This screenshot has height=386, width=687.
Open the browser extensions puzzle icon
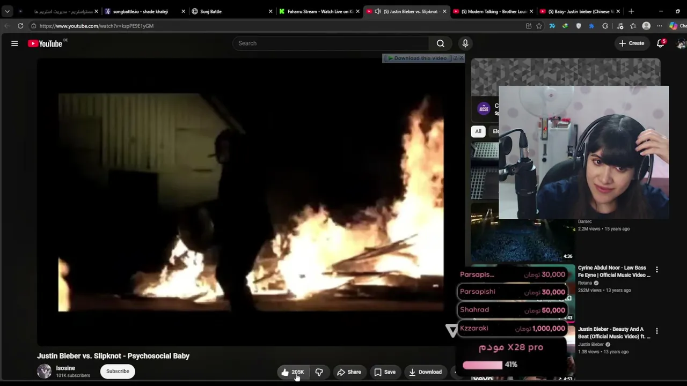[605, 26]
